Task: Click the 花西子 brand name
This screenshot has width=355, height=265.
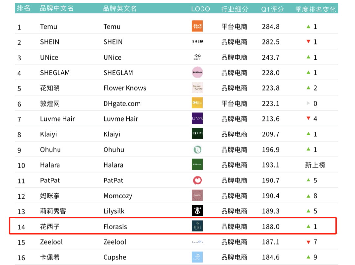Action: point(50,227)
